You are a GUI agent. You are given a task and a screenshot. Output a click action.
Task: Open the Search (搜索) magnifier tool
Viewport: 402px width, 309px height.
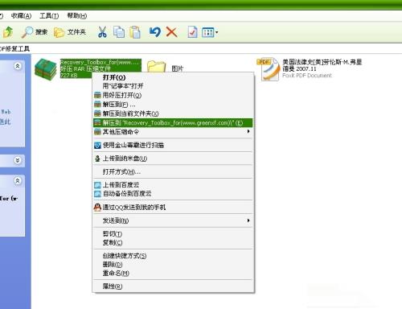coord(35,32)
